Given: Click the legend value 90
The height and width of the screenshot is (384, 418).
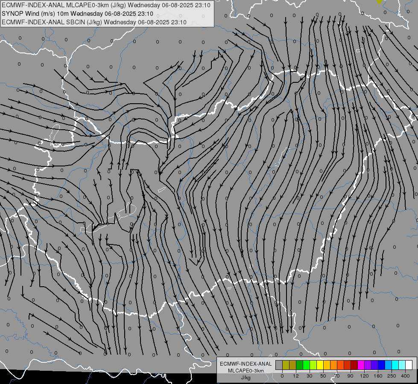Looking at the screenshot, I should click(x=350, y=376).
